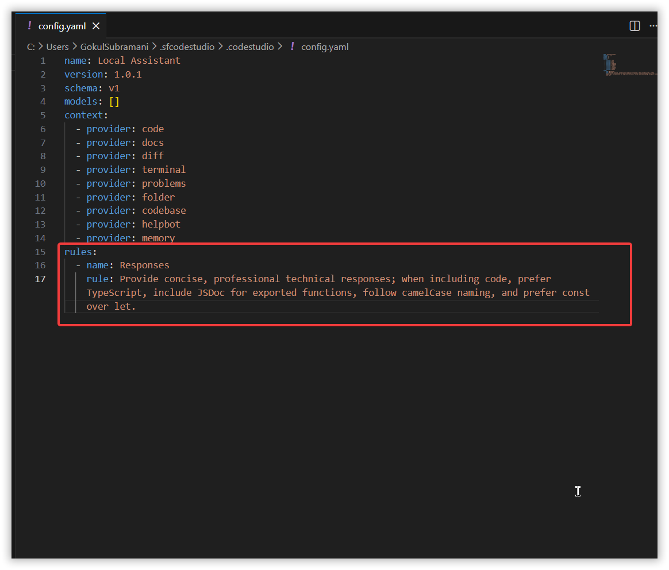The width and height of the screenshot is (669, 570).
Task: Close the config.yaml editor tab
Action: pos(96,26)
